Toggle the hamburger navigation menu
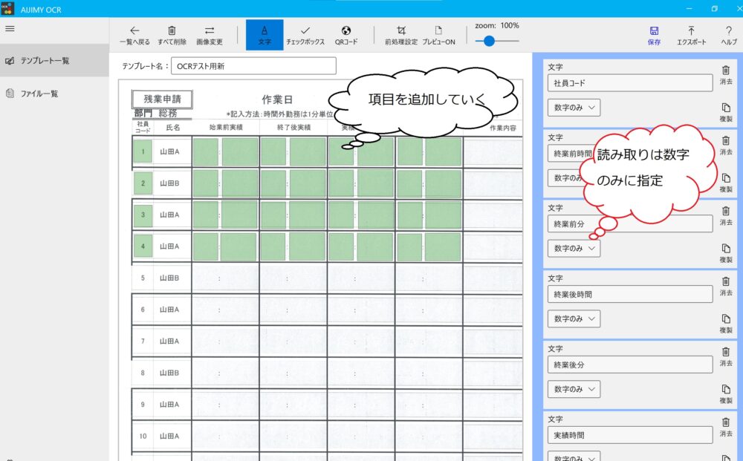The image size is (743, 461). click(x=10, y=28)
